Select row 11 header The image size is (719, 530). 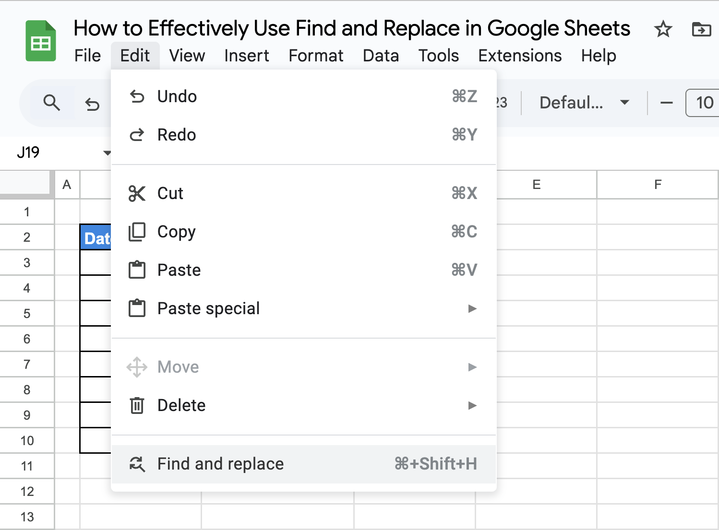(27, 466)
